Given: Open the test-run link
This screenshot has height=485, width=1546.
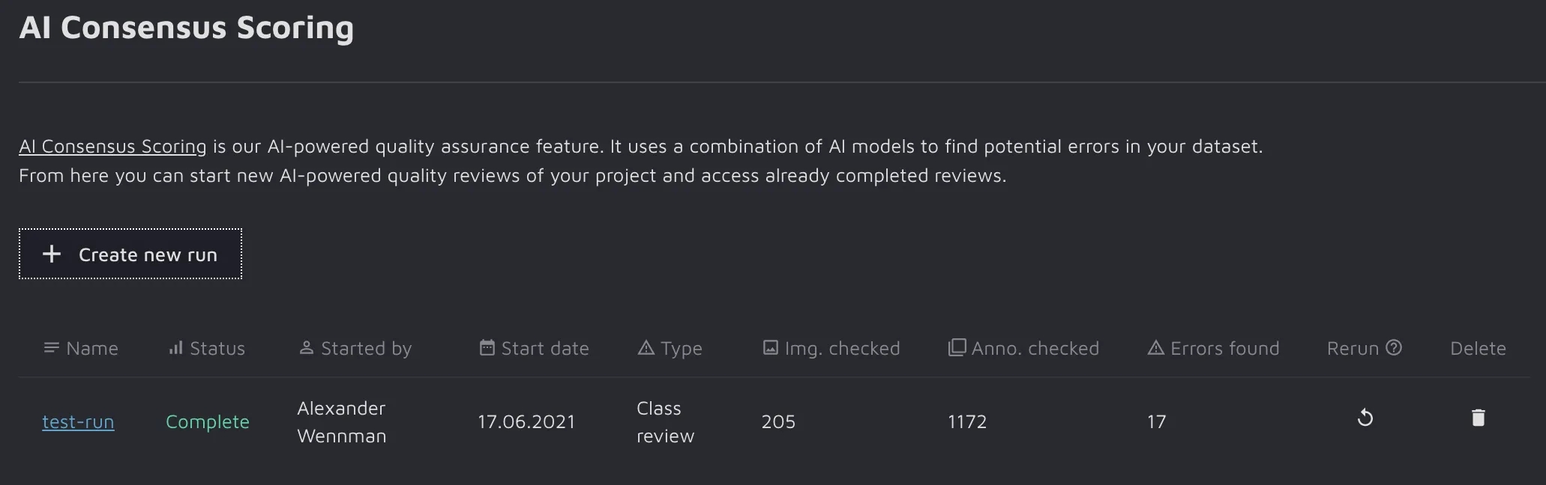Looking at the screenshot, I should point(78,422).
